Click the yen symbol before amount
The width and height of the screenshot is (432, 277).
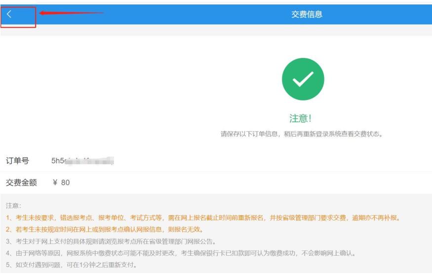pos(55,183)
